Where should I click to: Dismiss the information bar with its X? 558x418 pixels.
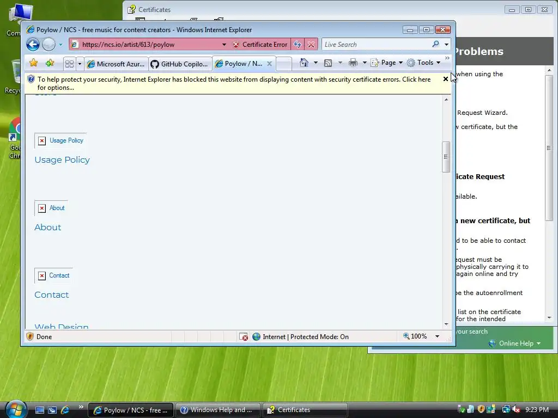point(446,79)
